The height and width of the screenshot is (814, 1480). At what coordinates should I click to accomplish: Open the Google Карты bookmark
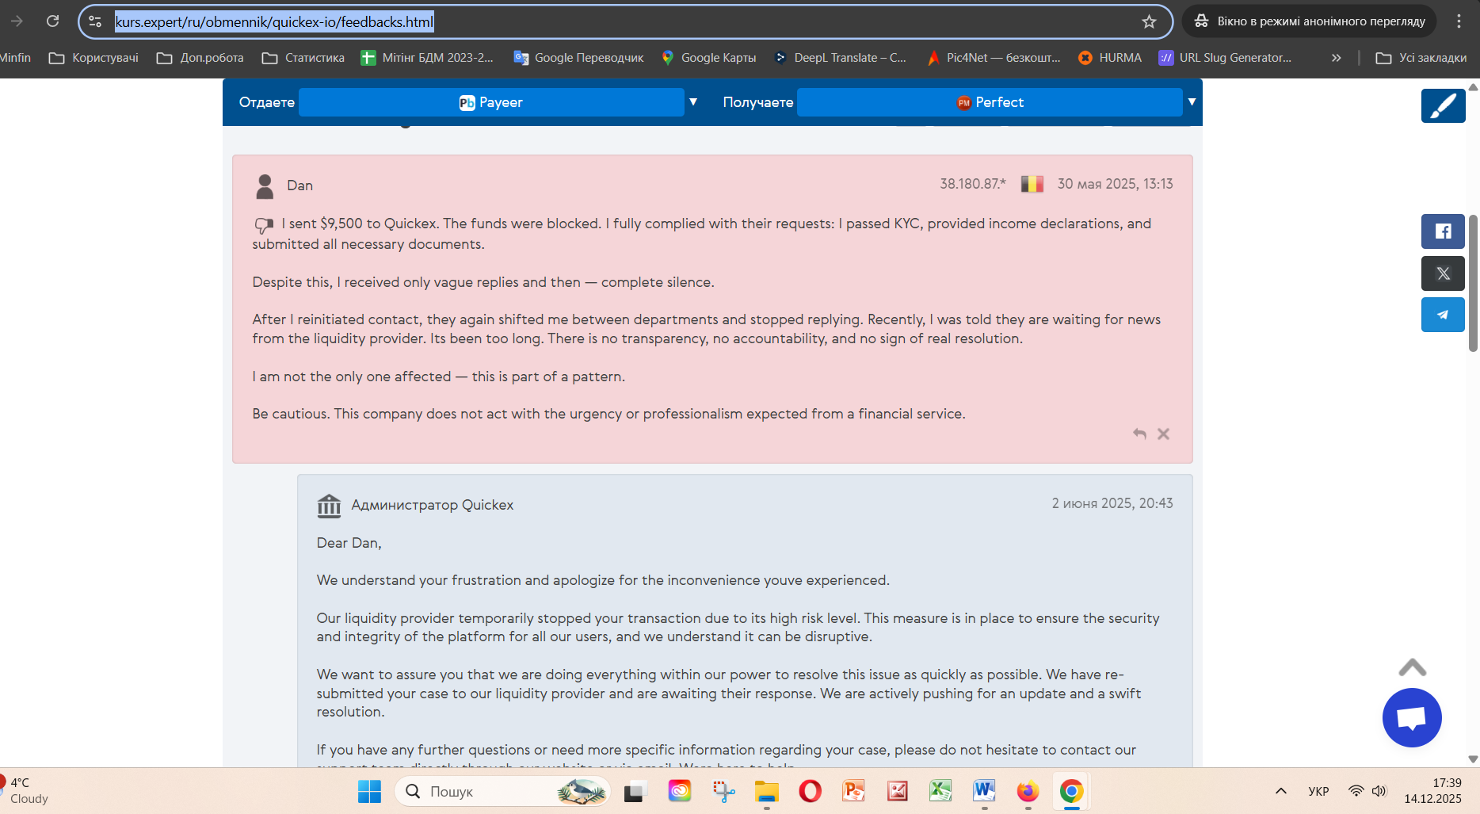pyautogui.click(x=709, y=58)
